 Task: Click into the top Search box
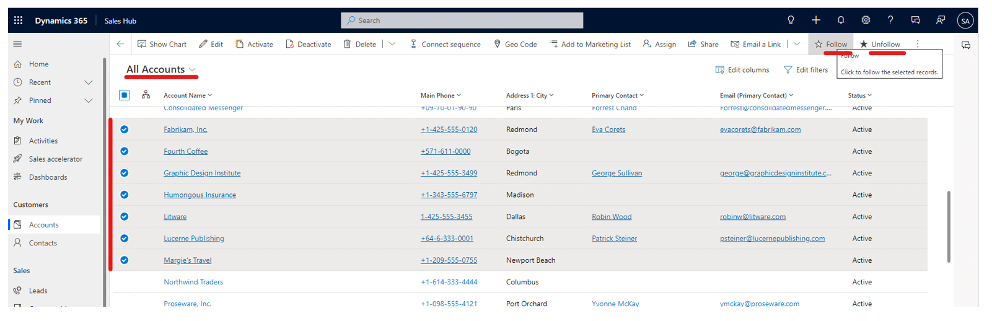462,20
